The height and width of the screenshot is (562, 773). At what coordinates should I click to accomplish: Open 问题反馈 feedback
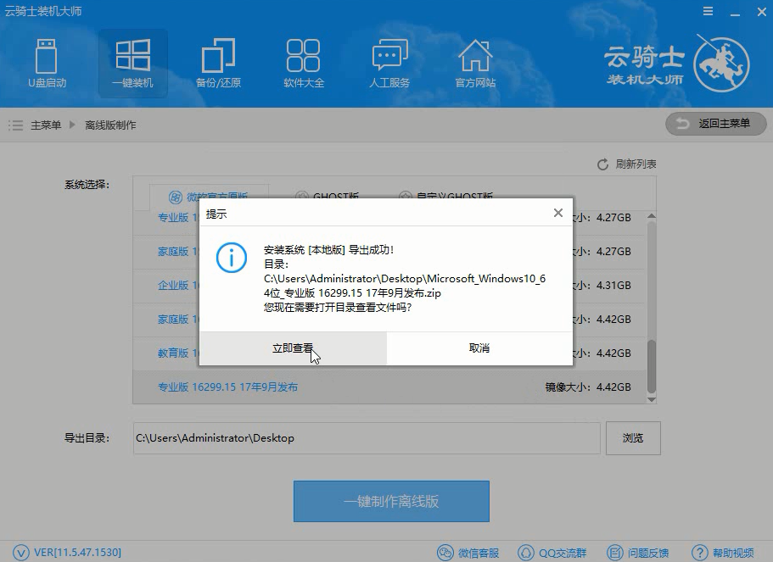[637, 553]
